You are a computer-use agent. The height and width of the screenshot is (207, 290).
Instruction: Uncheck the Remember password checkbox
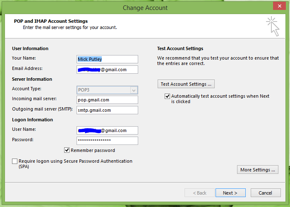[67, 150]
